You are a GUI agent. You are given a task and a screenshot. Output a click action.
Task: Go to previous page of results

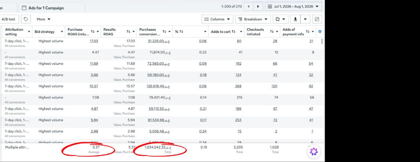click(248, 7)
